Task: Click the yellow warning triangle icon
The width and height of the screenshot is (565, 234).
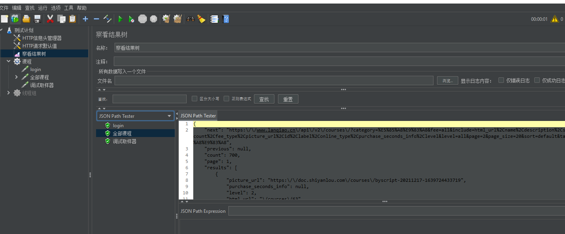Action: click(x=555, y=19)
